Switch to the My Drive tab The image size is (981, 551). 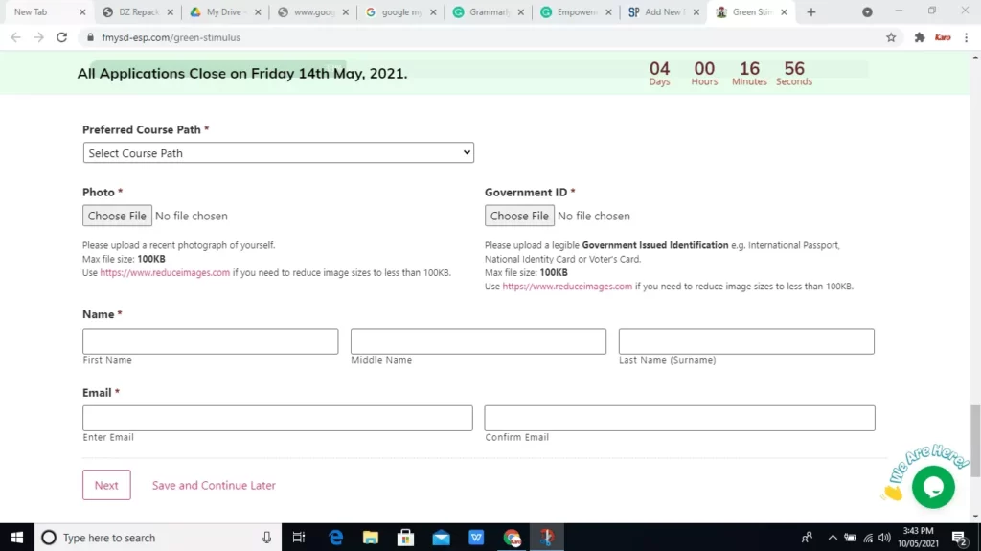[x=225, y=11]
